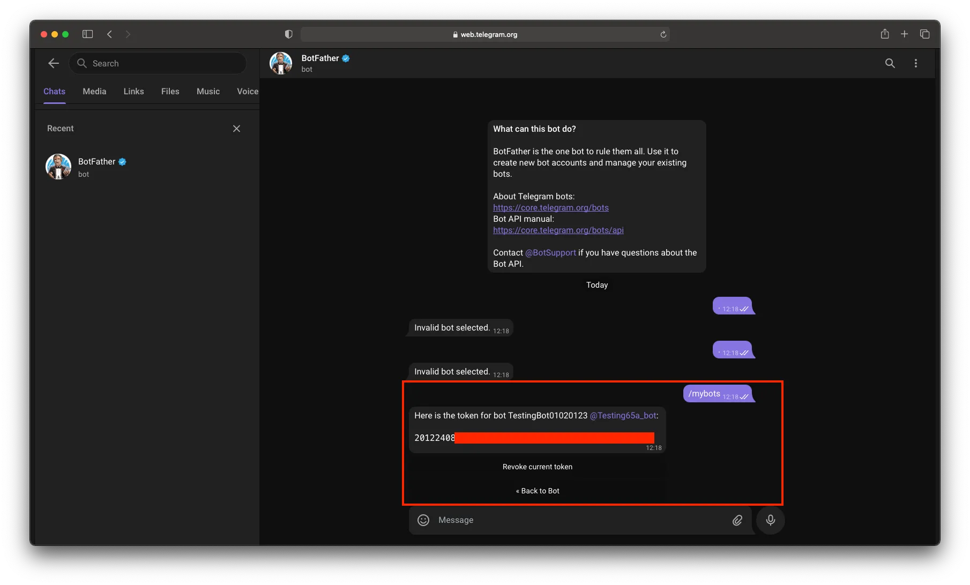Record a voice message
The height and width of the screenshot is (585, 970).
point(771,520)
